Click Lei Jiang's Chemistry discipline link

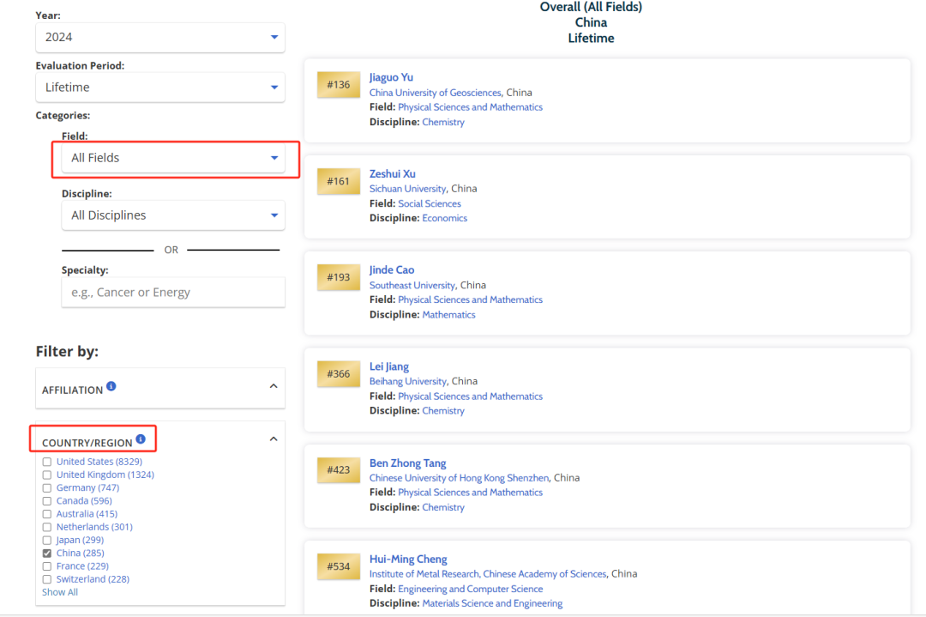[443, 411]
